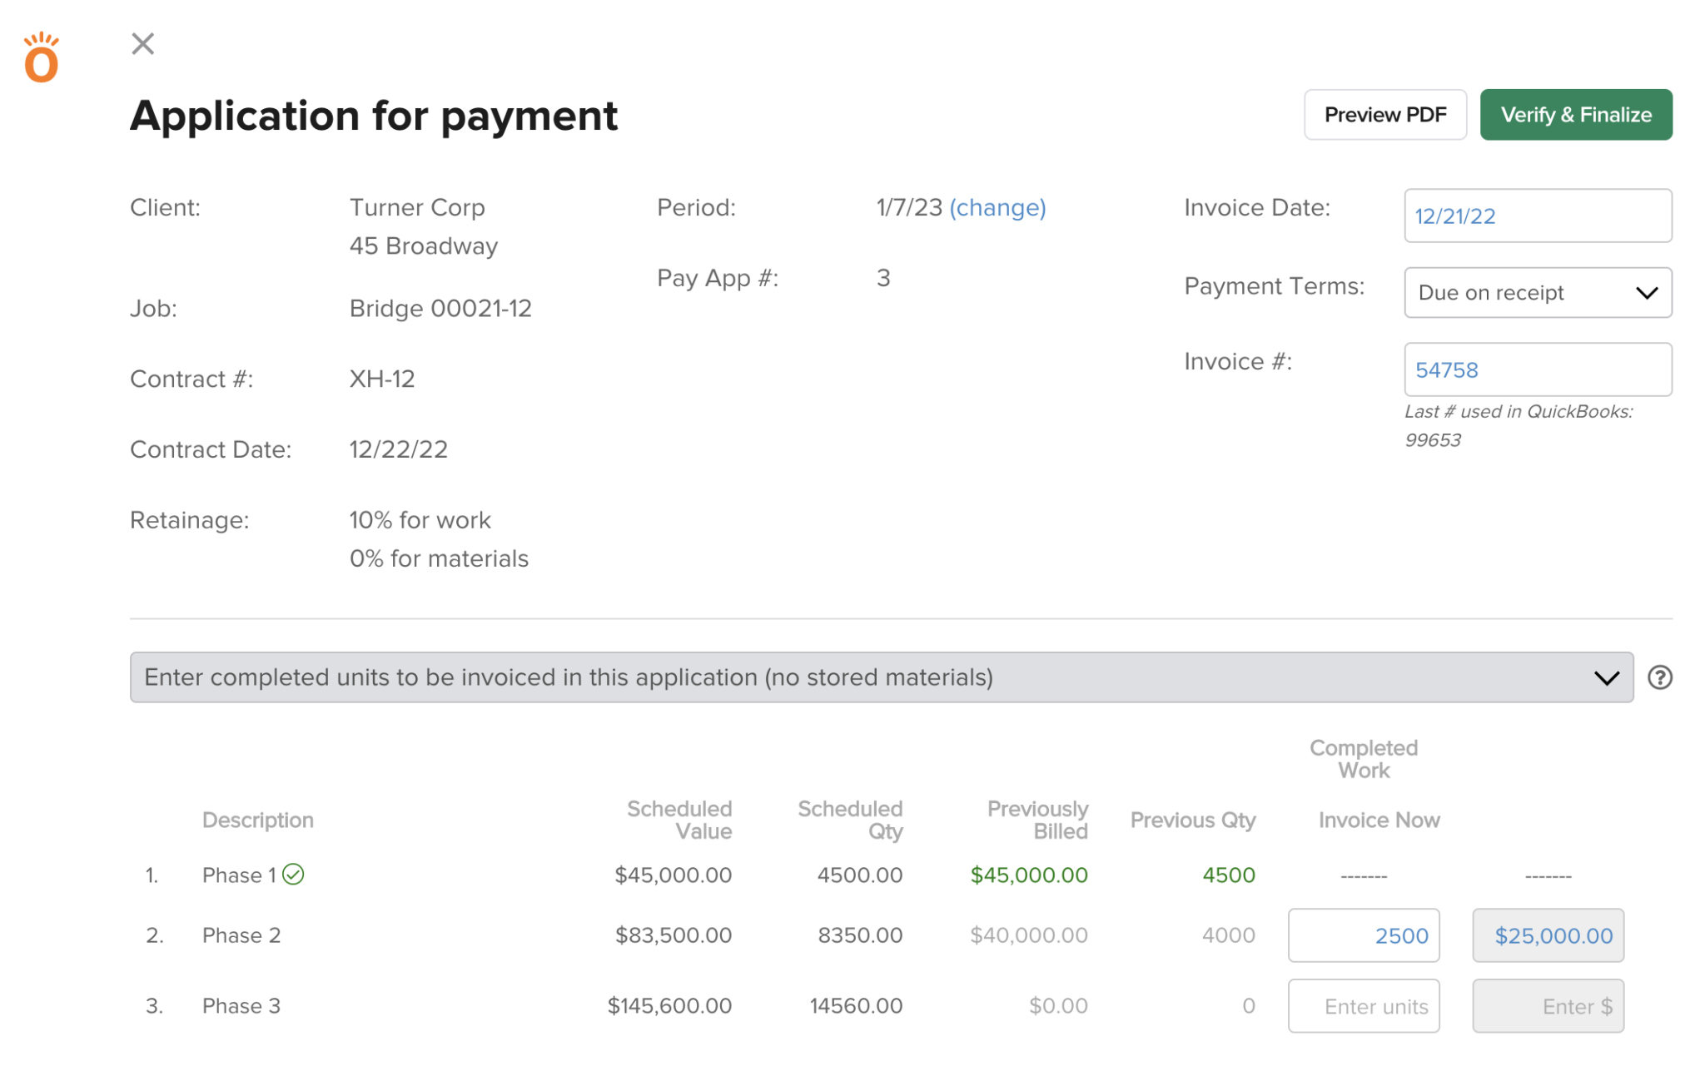Image resolution: width=1705 pixels, height=1066 pixels.
Task: Click the help question mark icon
Action: pyautogui.click(x=1659, y=677)
